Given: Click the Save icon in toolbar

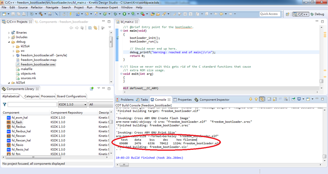Looking at the screenshot, I should (x=13, y=14).
